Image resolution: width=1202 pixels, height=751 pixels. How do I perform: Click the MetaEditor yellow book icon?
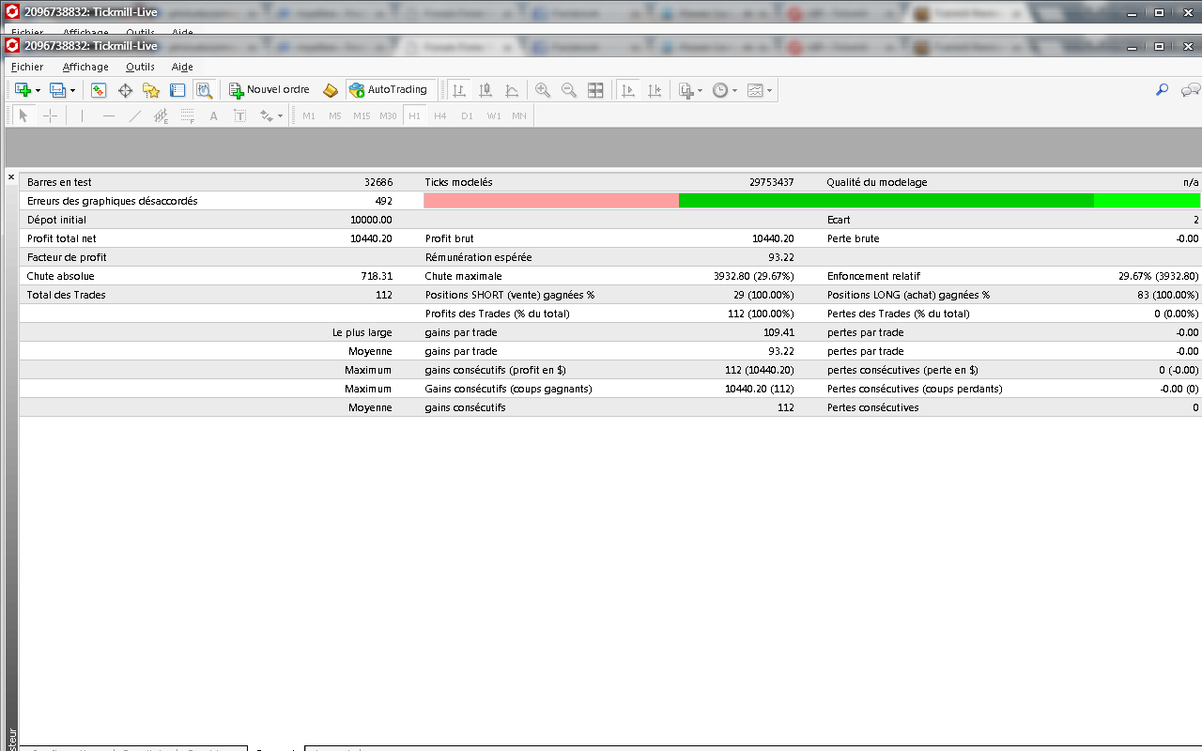click(331, 90)
